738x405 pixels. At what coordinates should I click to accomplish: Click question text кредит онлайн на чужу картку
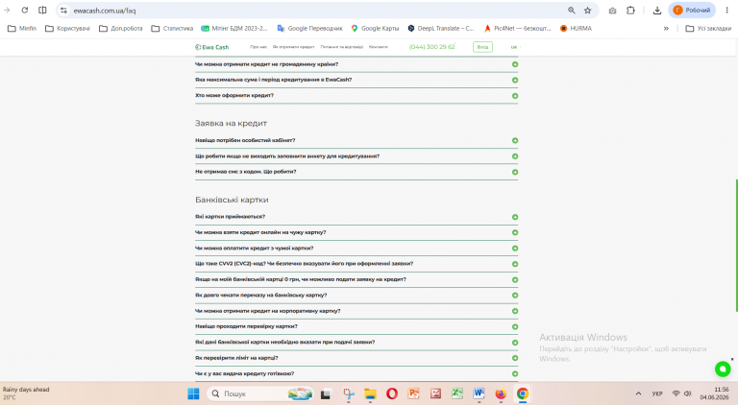(260, 232)
